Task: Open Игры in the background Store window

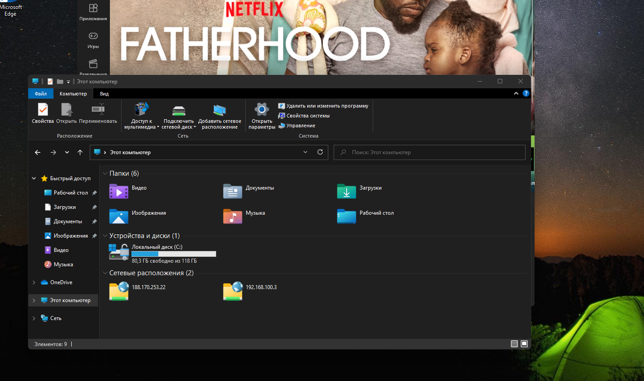Action: pyautogui.click(x=93, y=40)
